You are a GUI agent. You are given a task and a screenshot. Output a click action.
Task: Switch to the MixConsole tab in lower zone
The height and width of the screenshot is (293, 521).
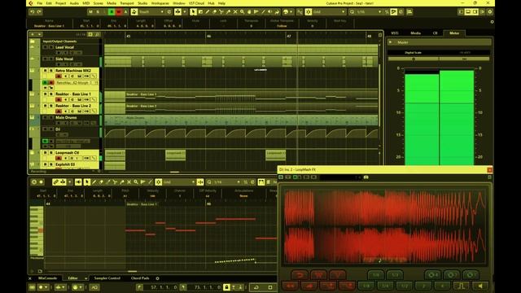coord(47,278)
